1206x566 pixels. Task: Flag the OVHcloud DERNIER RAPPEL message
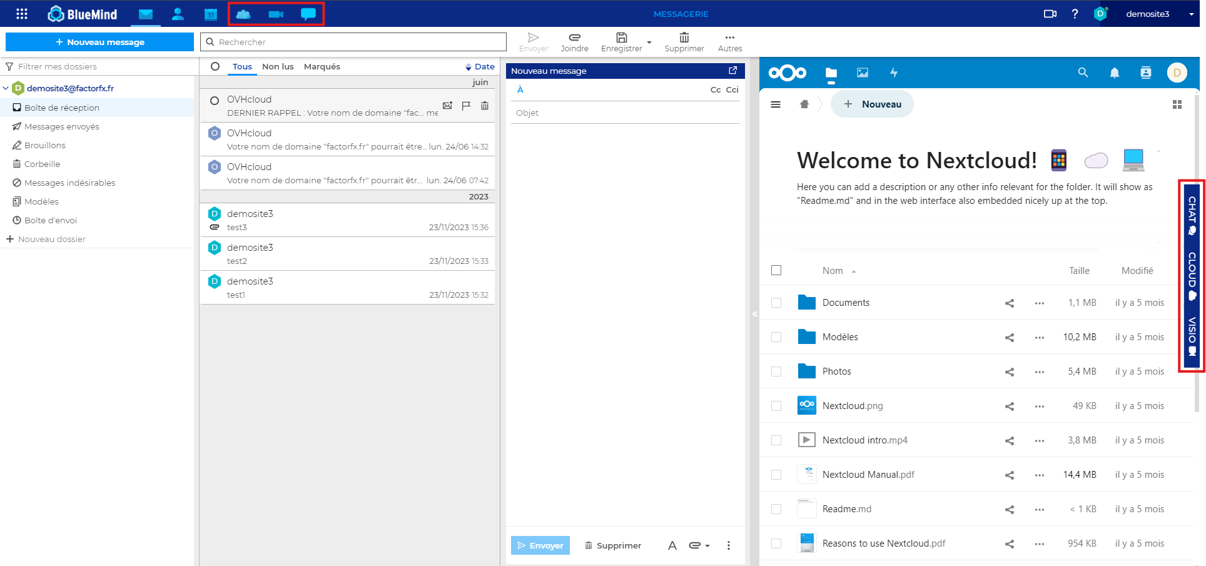466,106
